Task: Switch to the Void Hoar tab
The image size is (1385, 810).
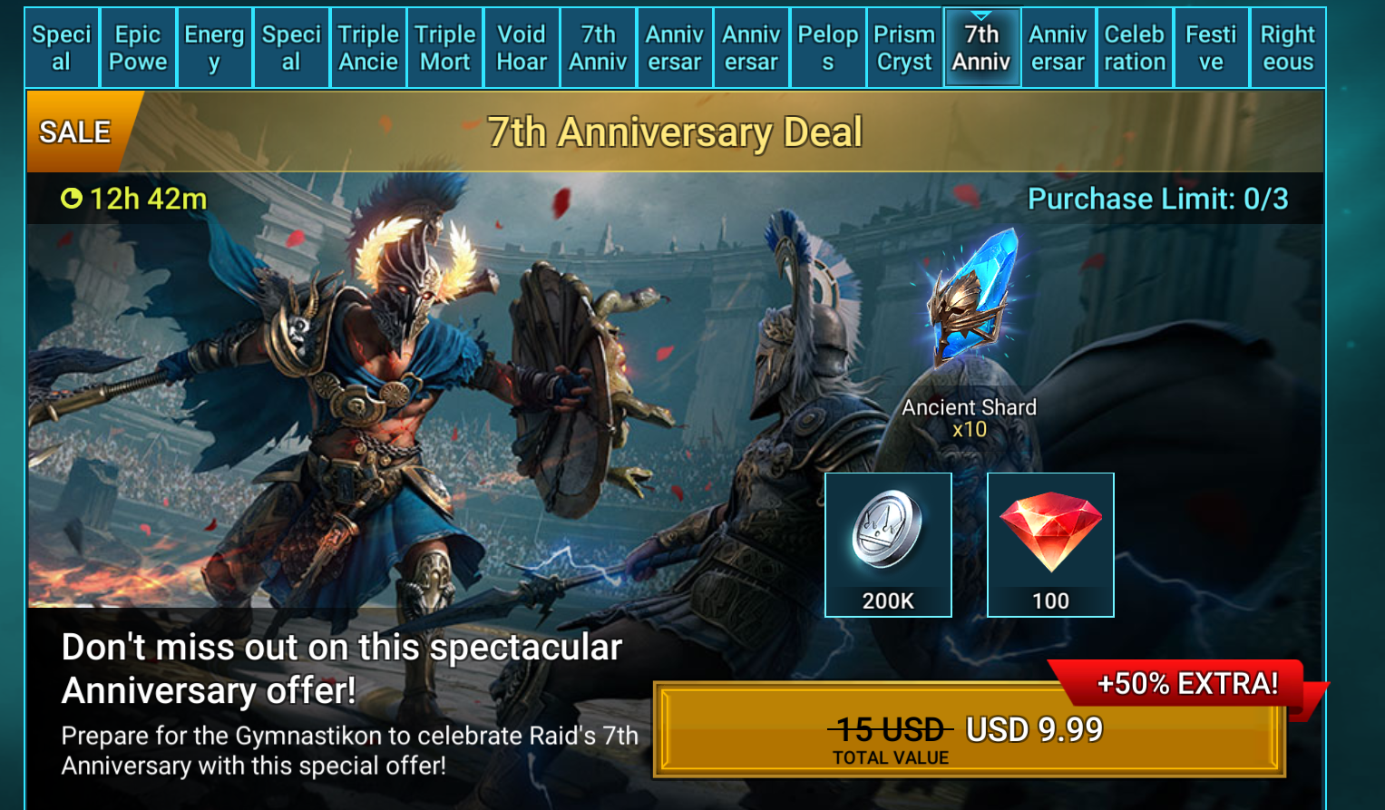Action: 522,48
